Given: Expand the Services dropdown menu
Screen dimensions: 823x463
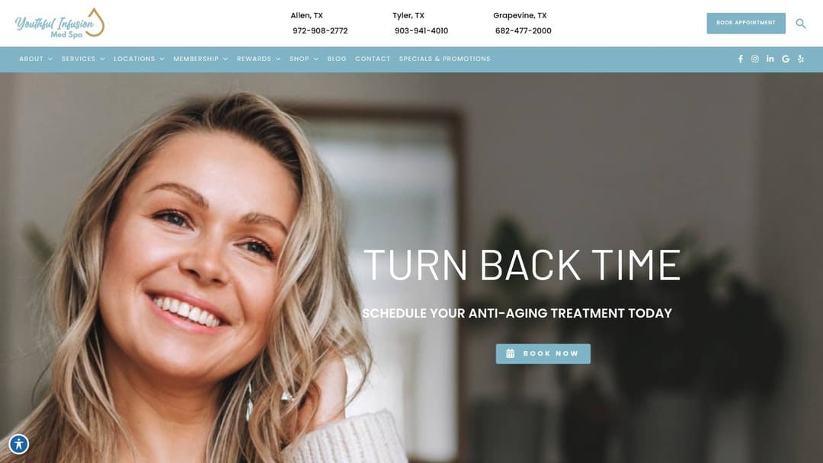Looking at the screenshot, I should click(83, 59).
